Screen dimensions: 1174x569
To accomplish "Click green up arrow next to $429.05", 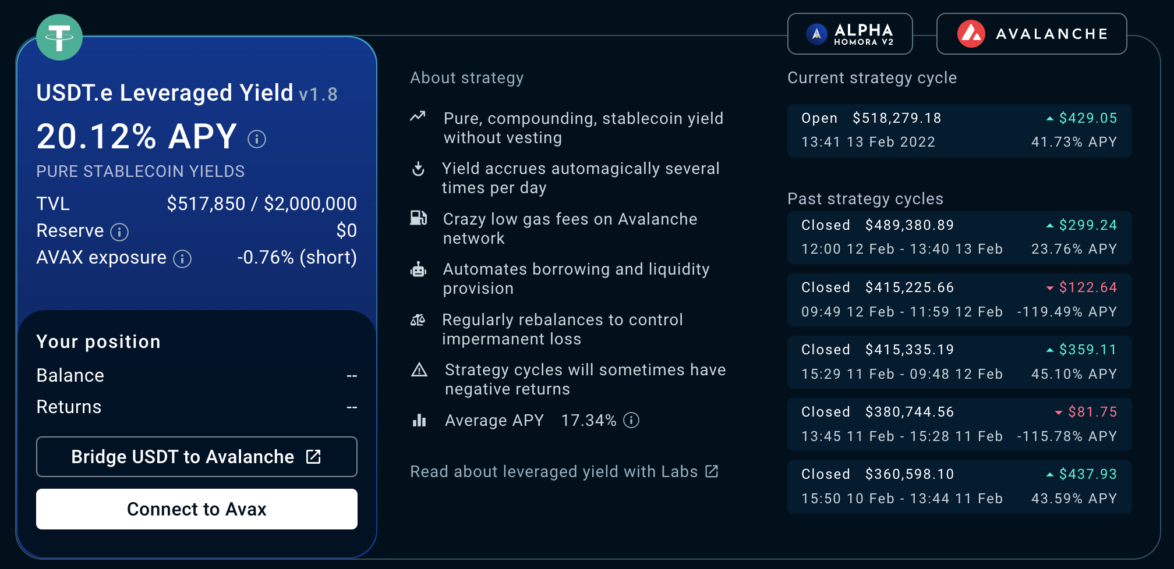I will point(1050,119).
